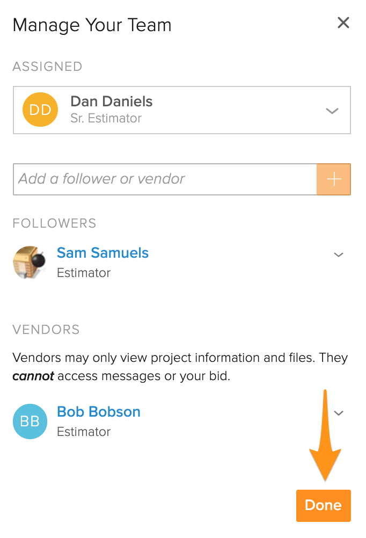Expand options chevron for Sam Samuels
Screen dimensions: 366x538
339,255
